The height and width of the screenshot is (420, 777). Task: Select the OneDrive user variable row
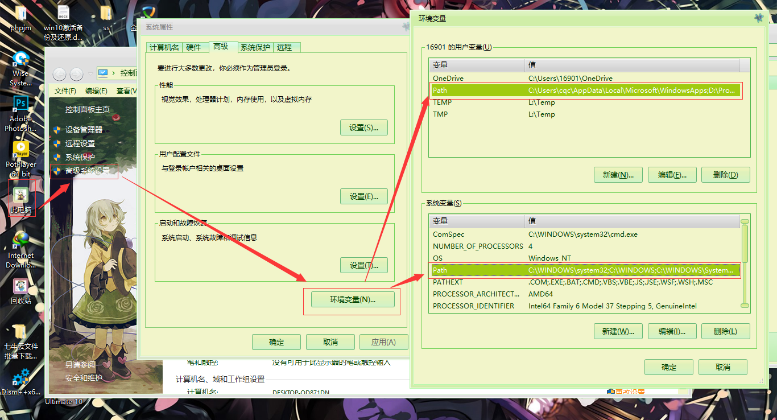click(x=585, y=78)
